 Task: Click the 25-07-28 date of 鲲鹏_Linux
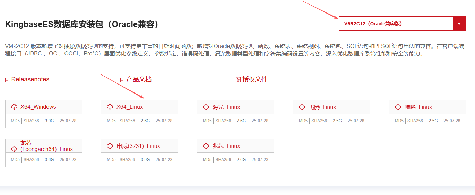coord(452,121)
